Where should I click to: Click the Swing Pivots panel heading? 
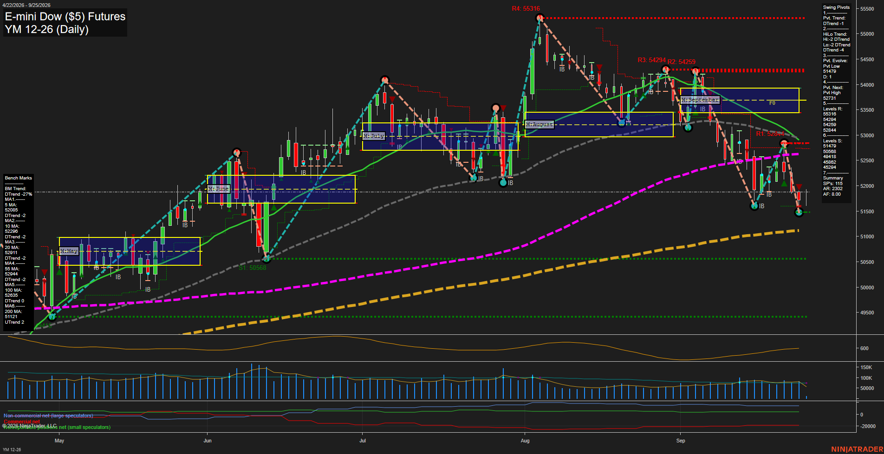coord(836,7)
